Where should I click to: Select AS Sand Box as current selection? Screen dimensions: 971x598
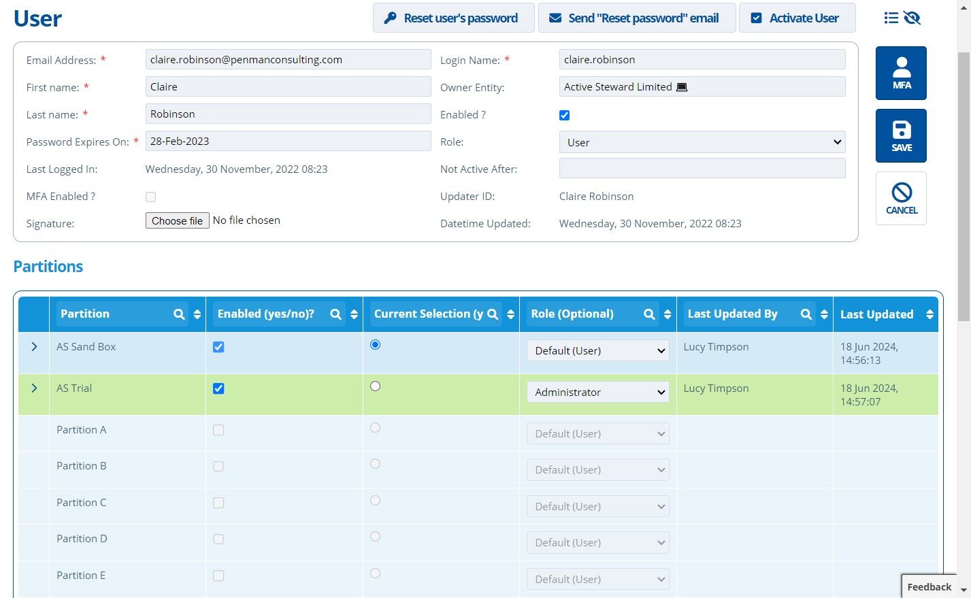pyautogui.click(x=375, y=345)
